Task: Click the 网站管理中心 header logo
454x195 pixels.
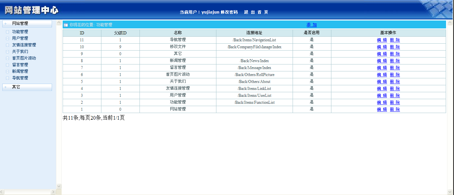Action: 31,10
